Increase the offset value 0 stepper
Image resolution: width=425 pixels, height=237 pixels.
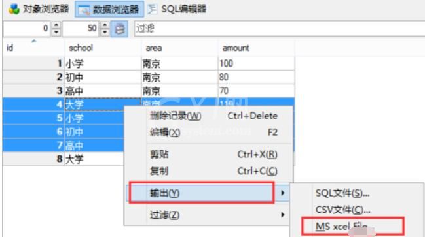pos(56,25)
